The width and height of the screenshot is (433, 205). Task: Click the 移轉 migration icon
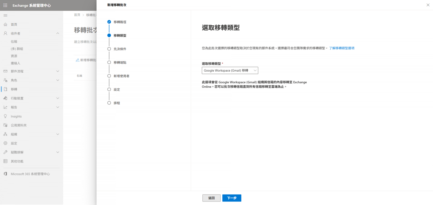[x=5, y=89]
